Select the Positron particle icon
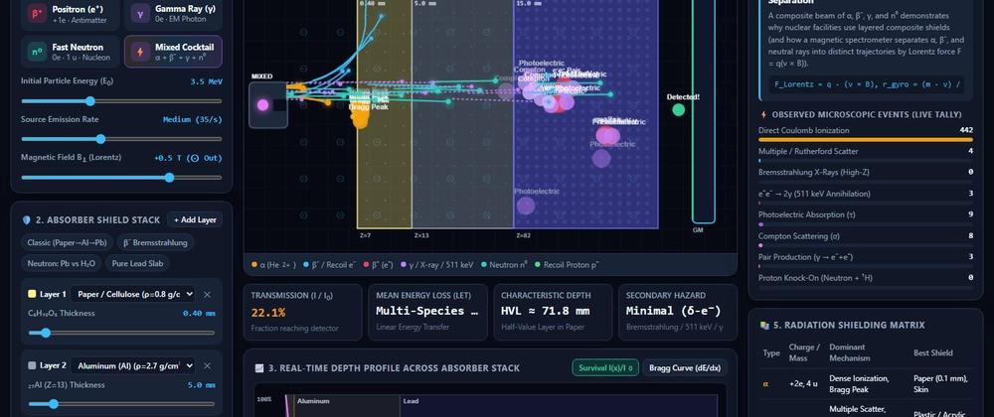Image resolution: width=994 pixels, height=417 pixels. pyautogui.click(x=37, y=13)
